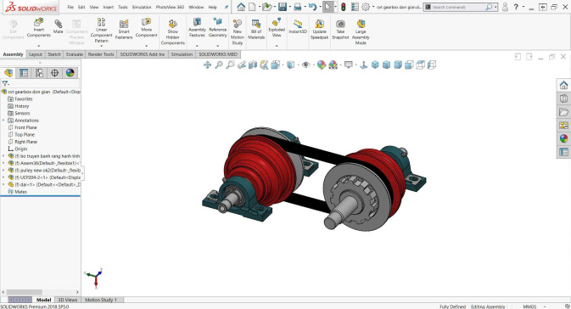Select Move Component tool
Screen dimensions: 571x309
tap(147, 28)
